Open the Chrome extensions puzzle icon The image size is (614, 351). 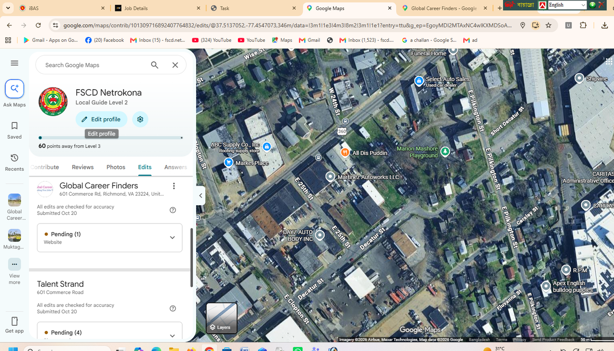583,25
